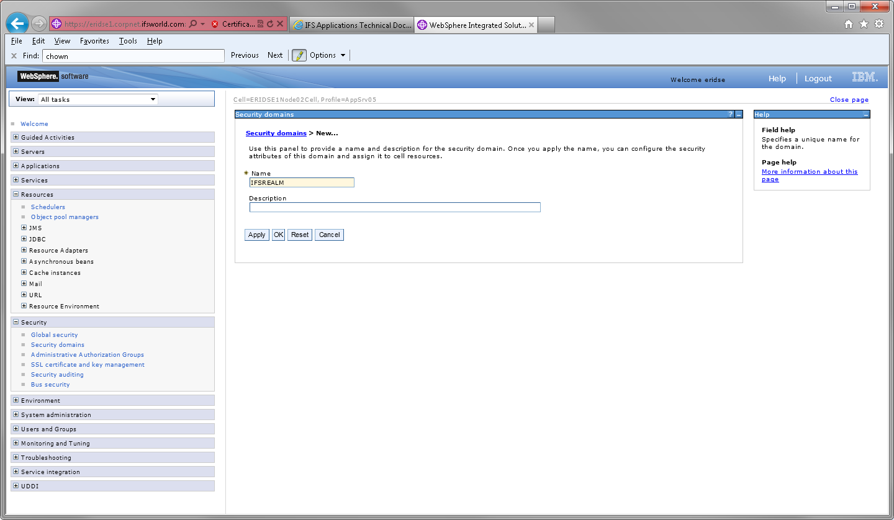
Task: Open Security domains breadcrumb link
Action: coord(276,133)
